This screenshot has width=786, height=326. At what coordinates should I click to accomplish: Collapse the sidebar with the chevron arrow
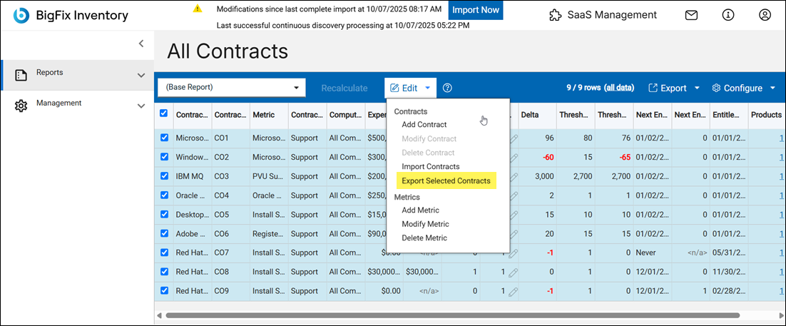coord(141,44)
